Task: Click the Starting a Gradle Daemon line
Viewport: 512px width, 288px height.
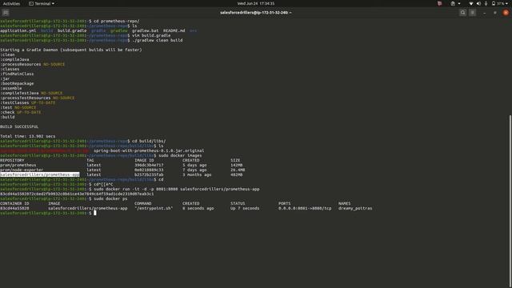Action: (x=71, y=50)
